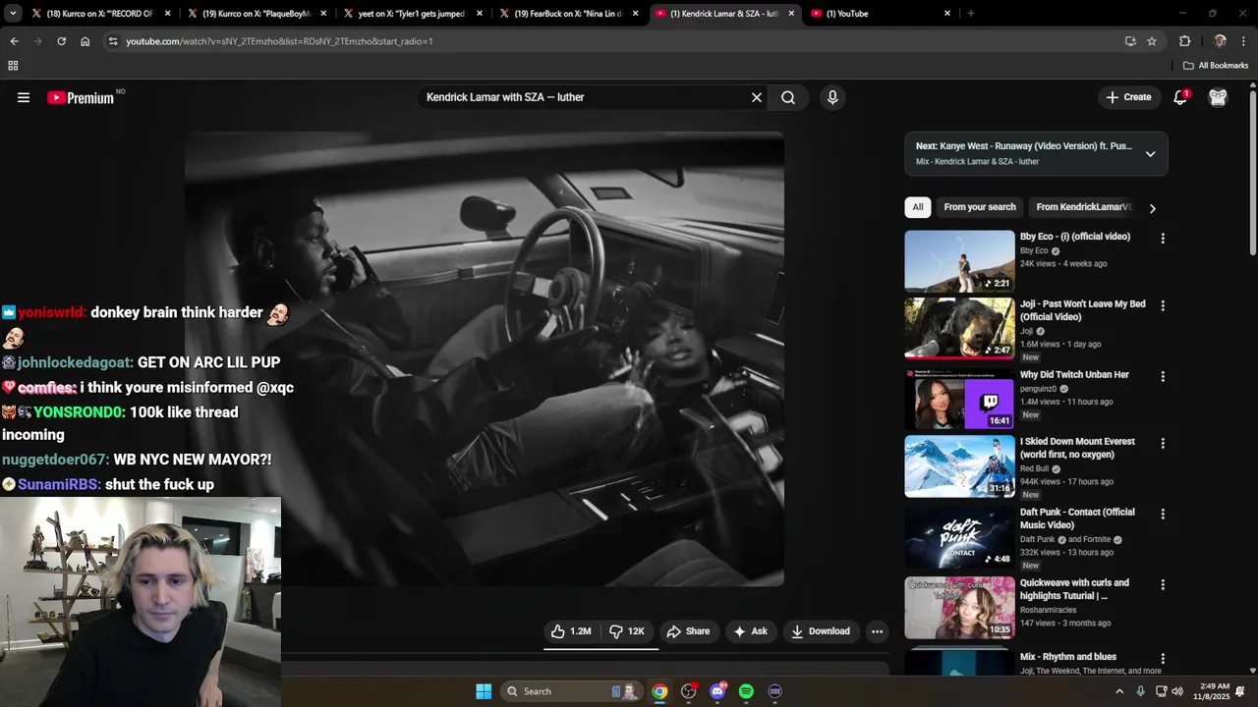1258x707 pixels.
Task: Open options for Bby Eco video
Action: 1163,239
